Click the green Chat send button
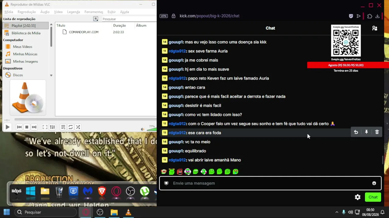This screenshot has width=389, height=218. coord(373,197)
